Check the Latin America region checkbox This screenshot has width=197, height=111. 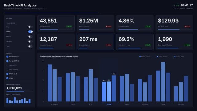[x=7, y=70]
